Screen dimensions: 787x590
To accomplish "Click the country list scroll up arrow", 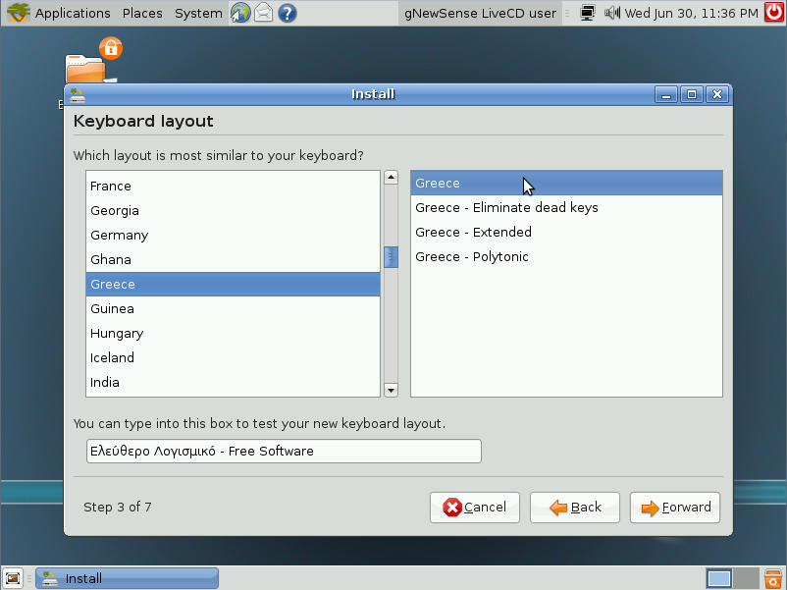I will [391, 178].
